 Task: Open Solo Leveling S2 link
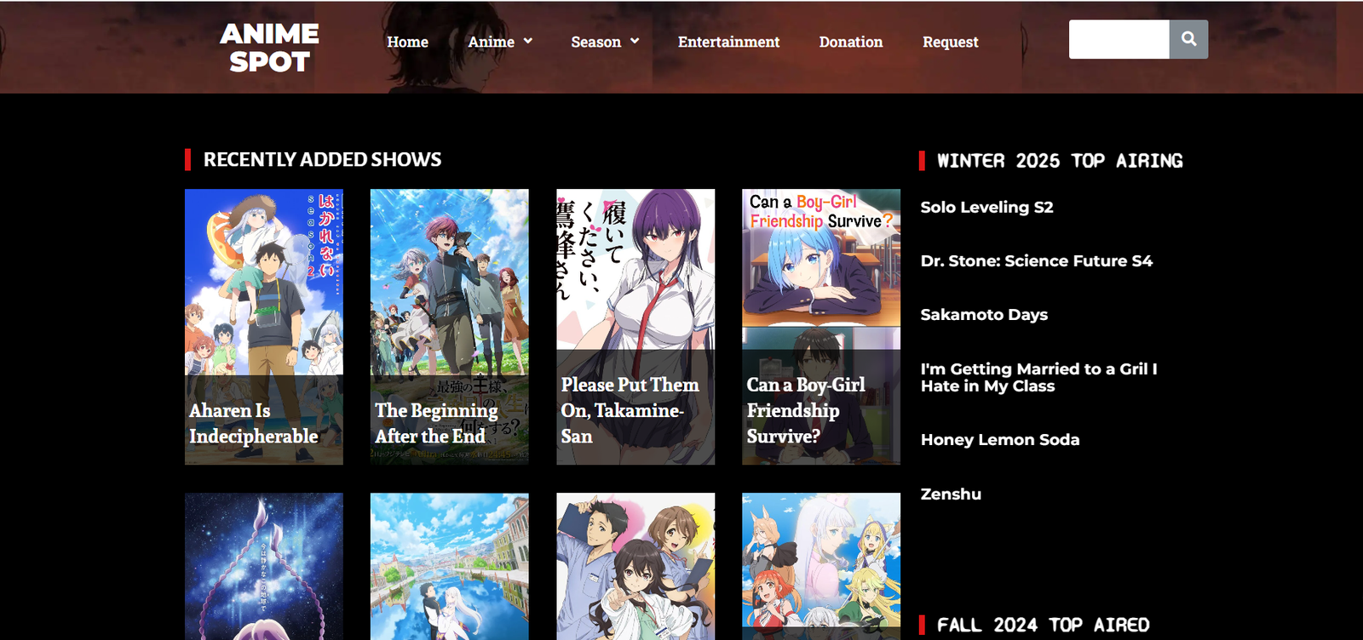(986, 207)
